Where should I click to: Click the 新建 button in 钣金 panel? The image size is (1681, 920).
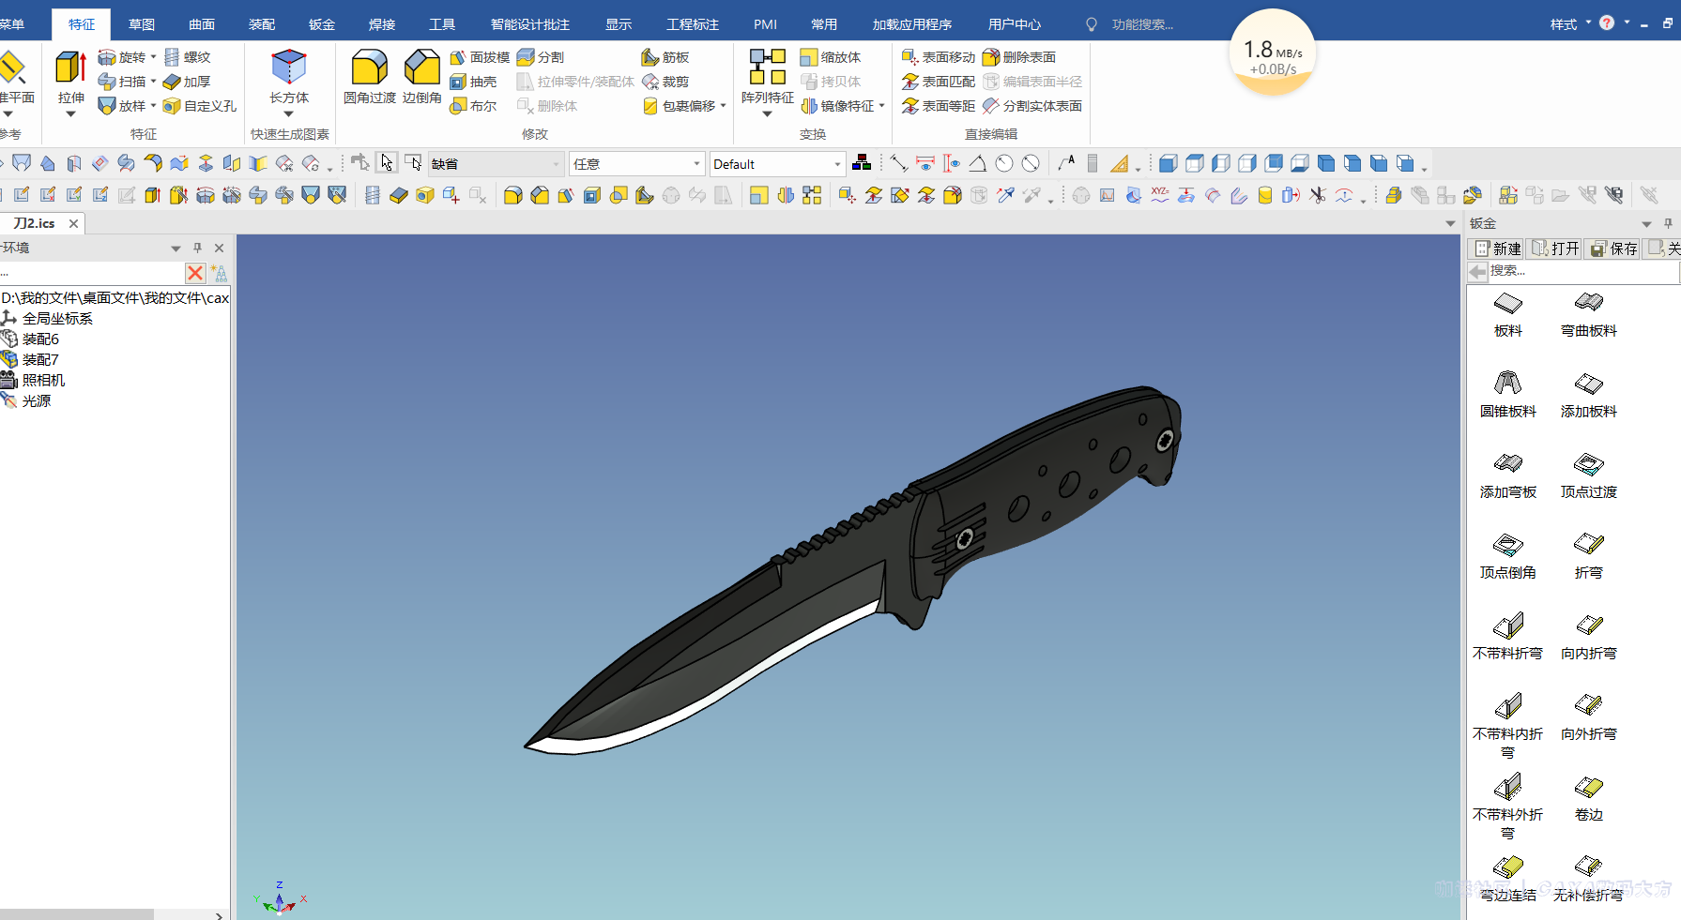[x=1498, y=249]
